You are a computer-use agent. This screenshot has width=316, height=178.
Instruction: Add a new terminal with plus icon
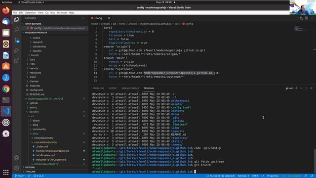tap(297, 88)
